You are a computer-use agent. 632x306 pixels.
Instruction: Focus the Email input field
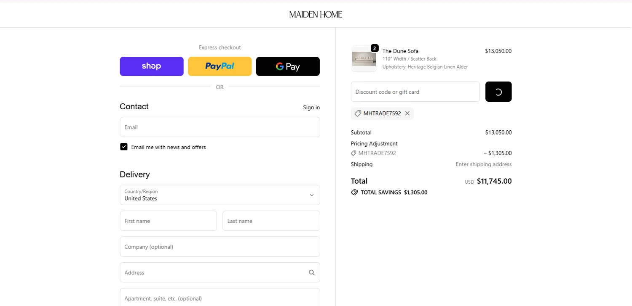tap(220, 127)
